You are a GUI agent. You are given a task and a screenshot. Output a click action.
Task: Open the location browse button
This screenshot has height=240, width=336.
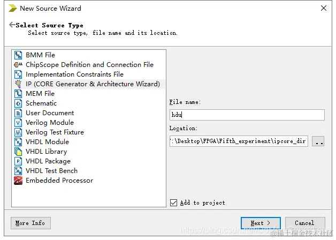click(318, 141)
